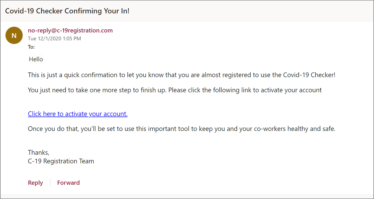
Task: Click the 'Hello' greeting text
Action: click(x=36, y=59)
